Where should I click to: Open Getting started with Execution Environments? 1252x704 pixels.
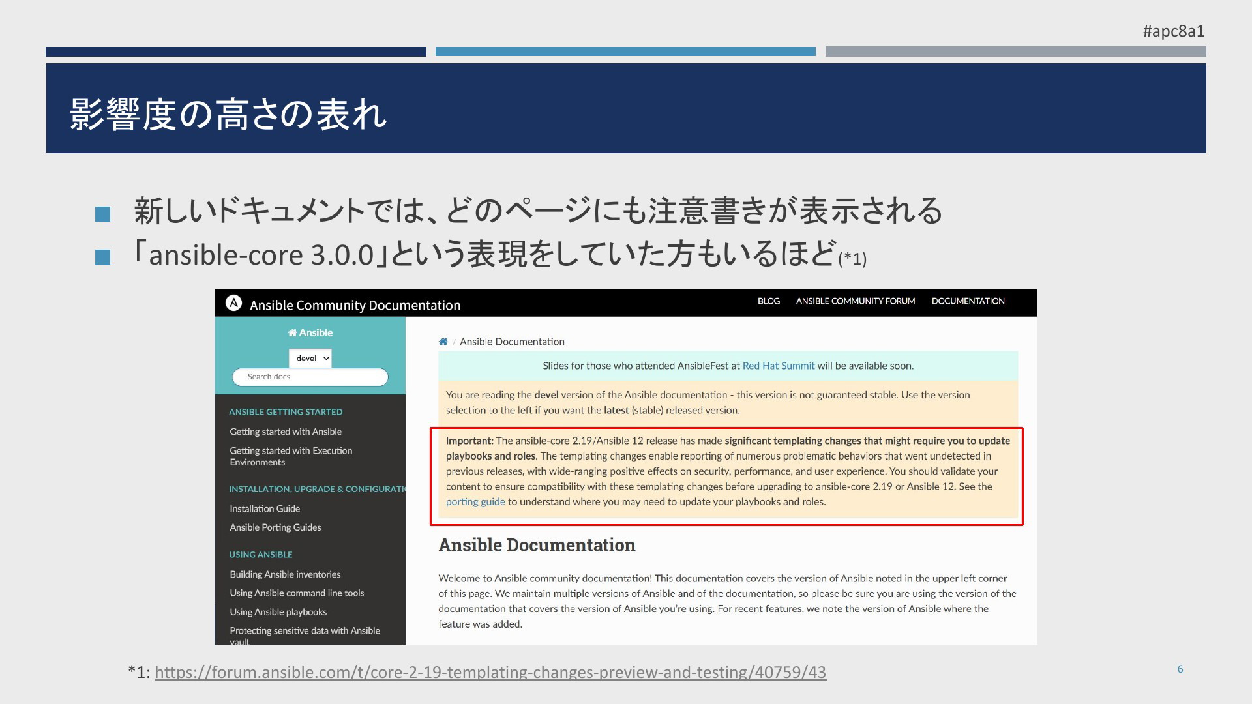291,456
